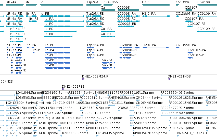
Task: Open protein CG13996-PA
Action: [186, 45]
